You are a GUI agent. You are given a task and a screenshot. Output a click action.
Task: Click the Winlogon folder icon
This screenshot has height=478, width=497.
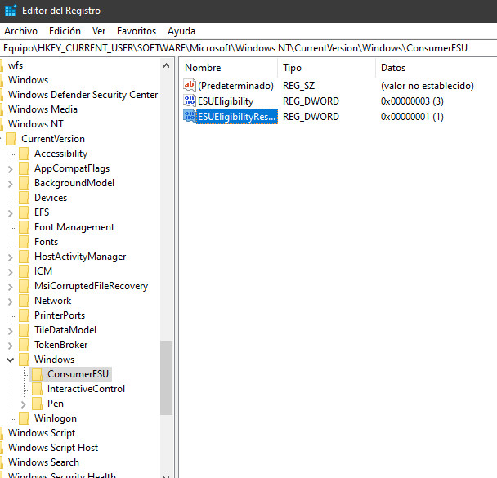(x=24, y=418)
